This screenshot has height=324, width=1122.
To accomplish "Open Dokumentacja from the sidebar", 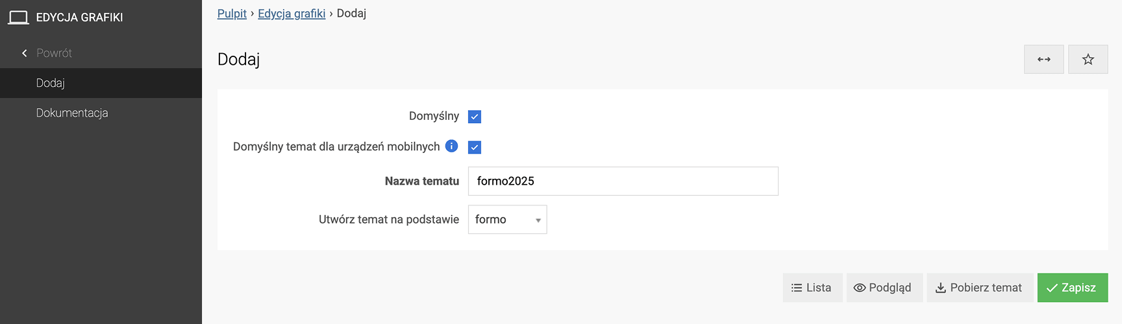I will [x=72, y=113].
